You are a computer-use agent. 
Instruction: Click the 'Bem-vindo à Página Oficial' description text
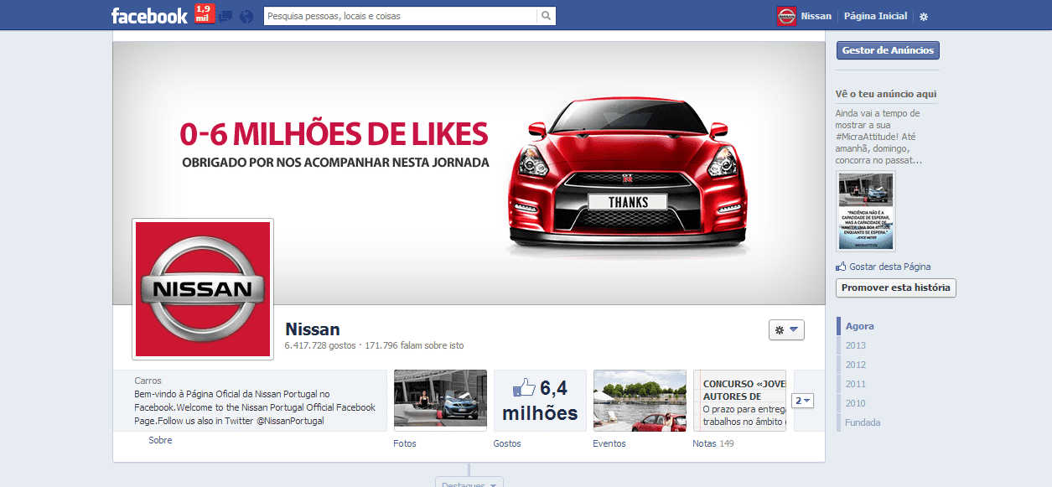pyautogui.click(x=255, y=407)
